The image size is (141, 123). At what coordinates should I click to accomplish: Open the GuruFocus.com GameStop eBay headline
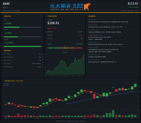[97, 57]
